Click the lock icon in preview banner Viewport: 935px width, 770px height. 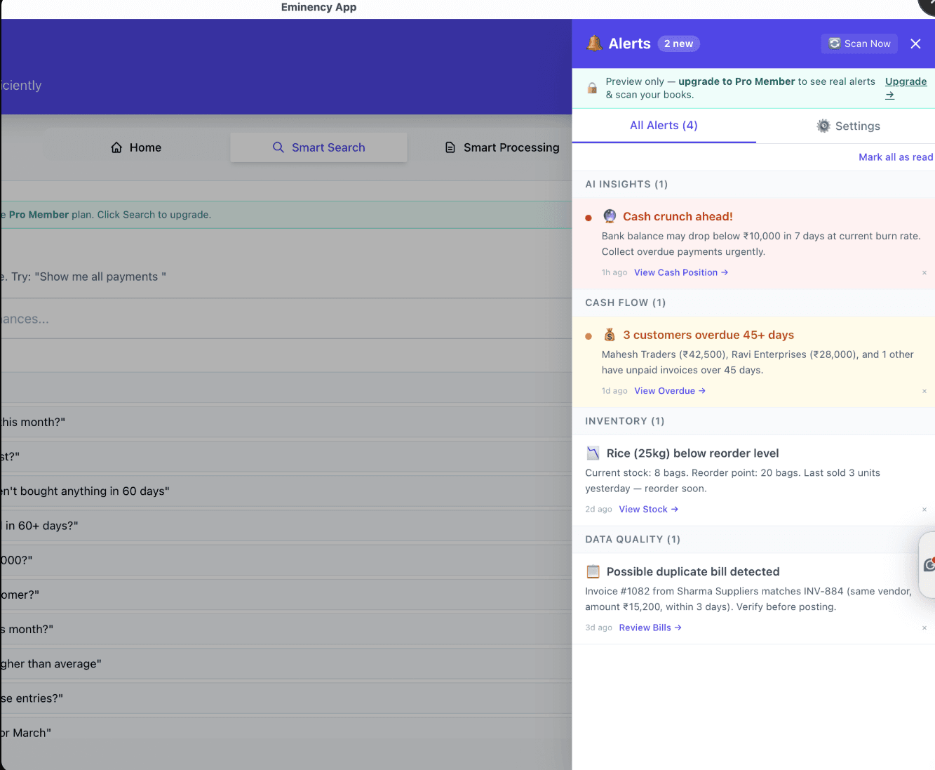tap(592, 88)
